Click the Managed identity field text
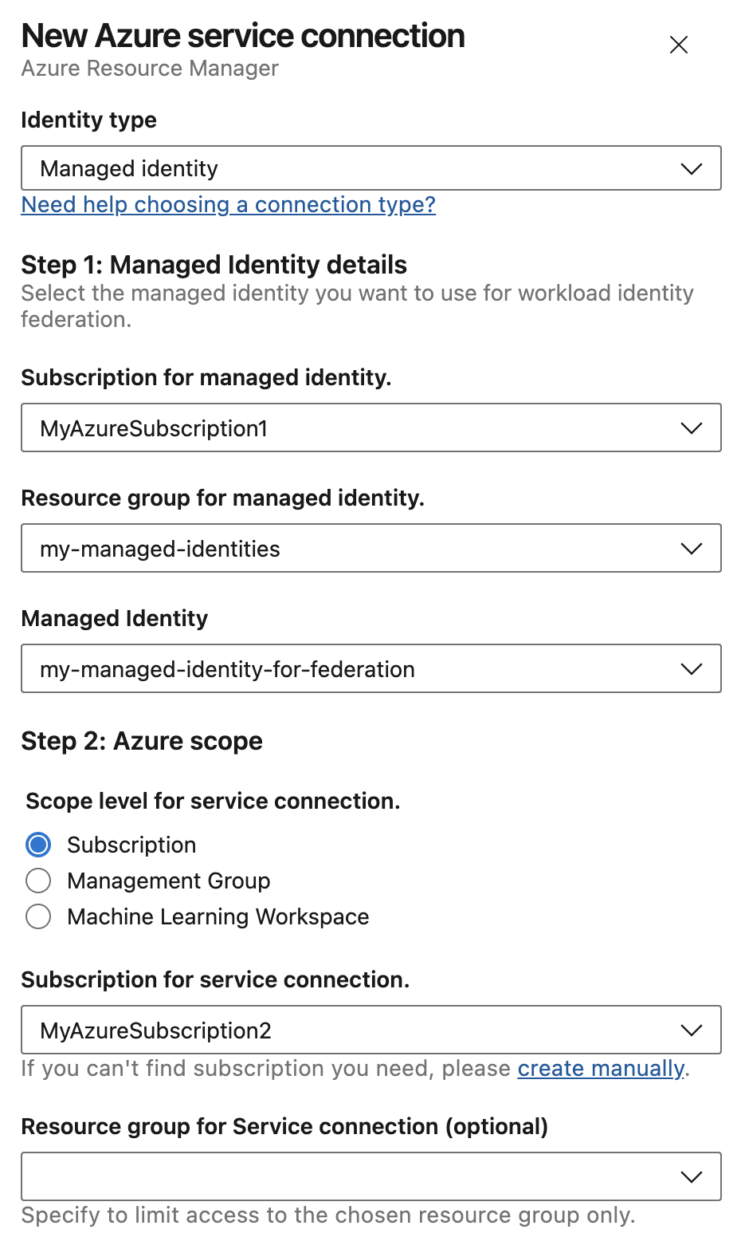Viewport: 741px width, 1249px height. pyautogui.click(x=130, y=168)
